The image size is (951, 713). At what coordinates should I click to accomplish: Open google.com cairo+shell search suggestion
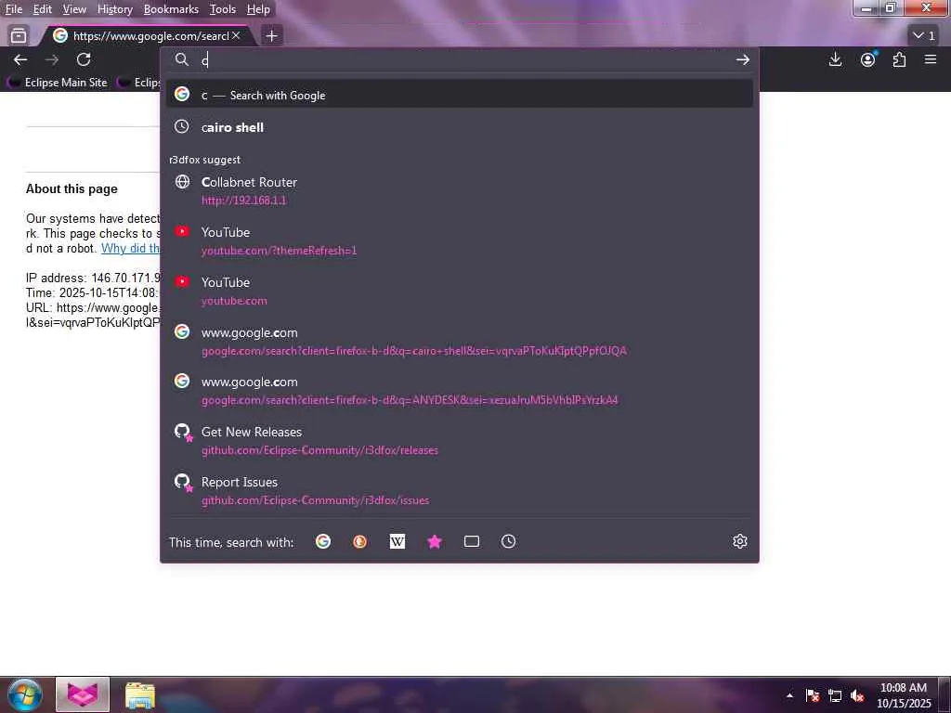point(459,342)
